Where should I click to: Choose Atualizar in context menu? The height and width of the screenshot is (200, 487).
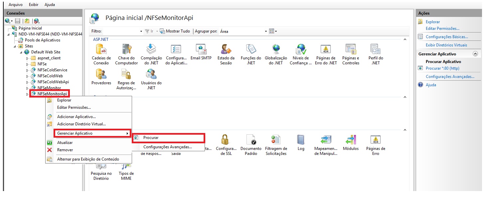88,143
